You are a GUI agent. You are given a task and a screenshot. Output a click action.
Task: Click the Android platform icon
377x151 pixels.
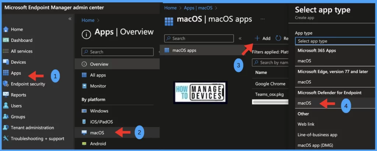[84, 144]
